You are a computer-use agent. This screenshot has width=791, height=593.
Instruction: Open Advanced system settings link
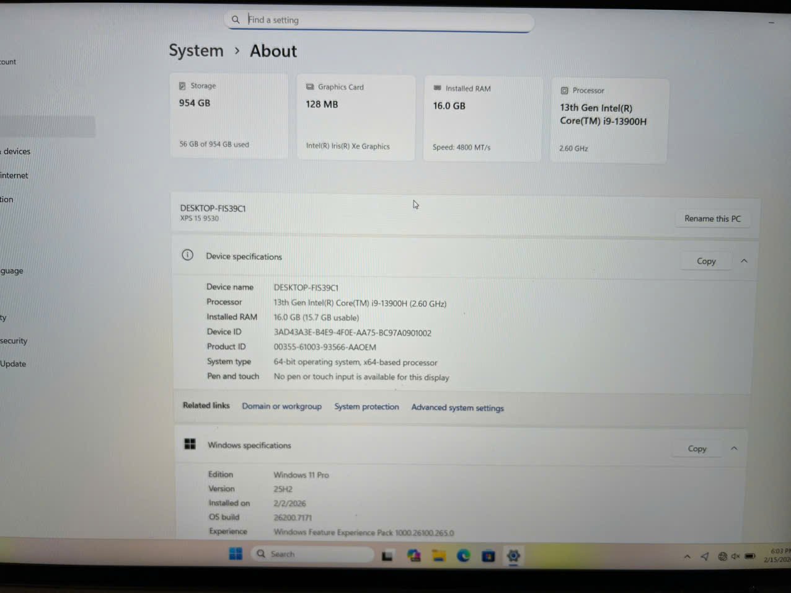pyautogui.click(x=457, y=408)
